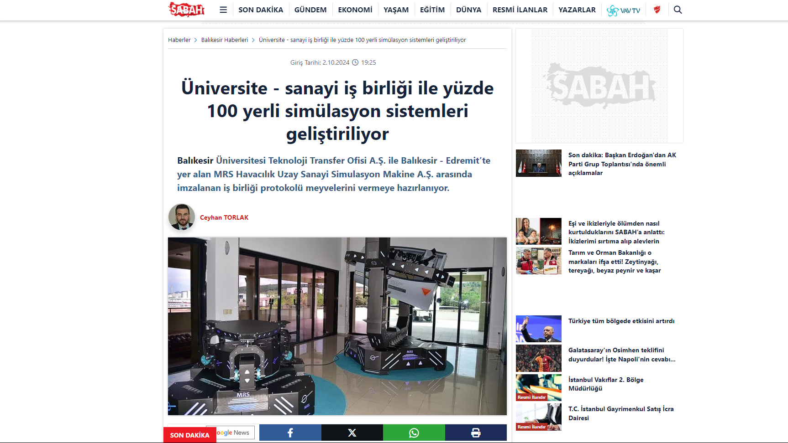Click the main article headline

(x=337, y=111)
